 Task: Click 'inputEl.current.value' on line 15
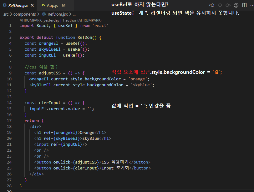click(54, 109)
